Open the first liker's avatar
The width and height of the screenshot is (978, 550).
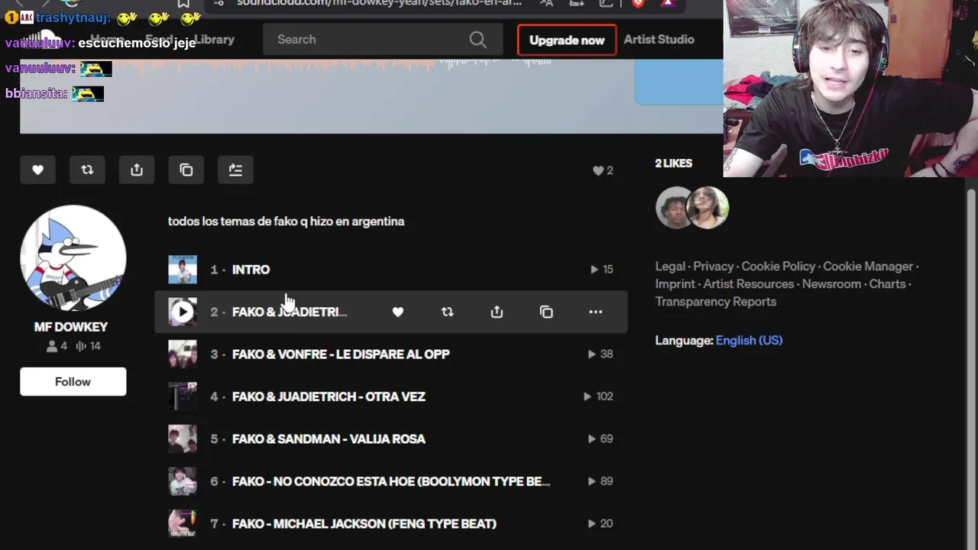point(675,208)
